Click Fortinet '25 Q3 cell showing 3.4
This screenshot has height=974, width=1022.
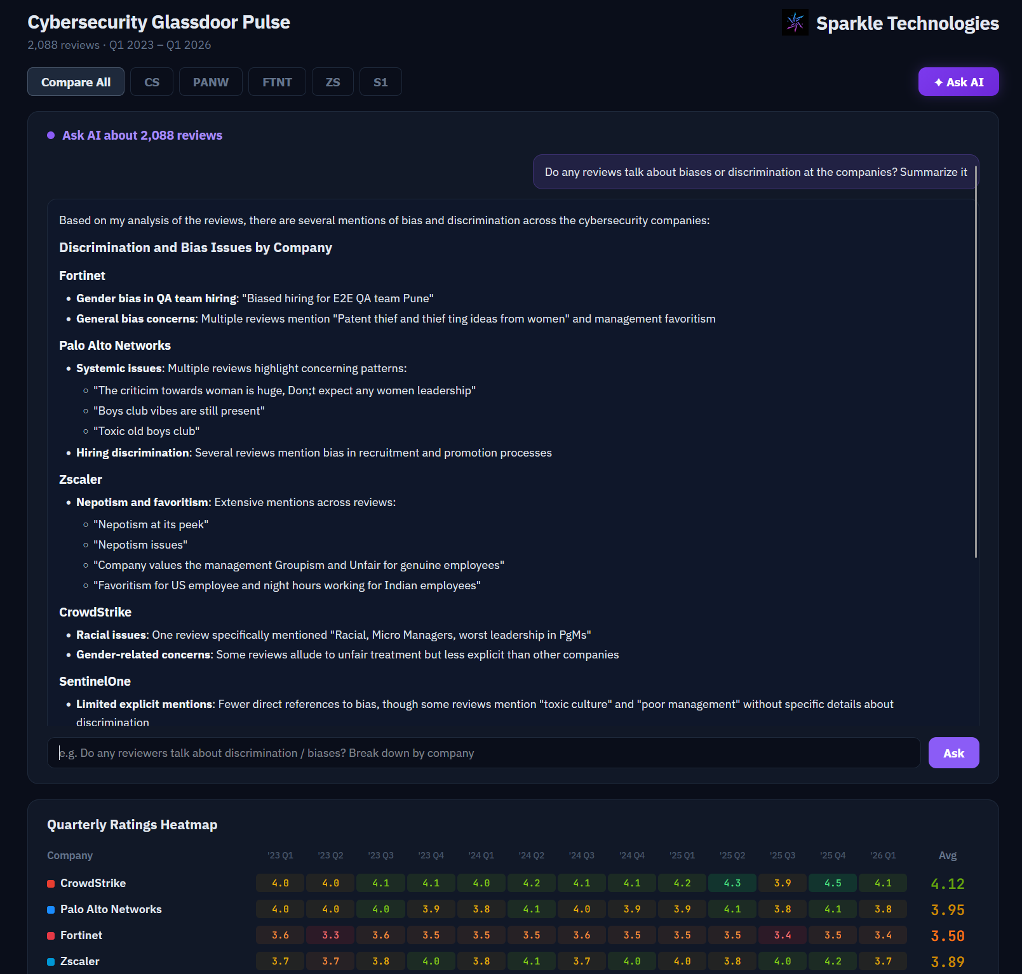(783, 935)
